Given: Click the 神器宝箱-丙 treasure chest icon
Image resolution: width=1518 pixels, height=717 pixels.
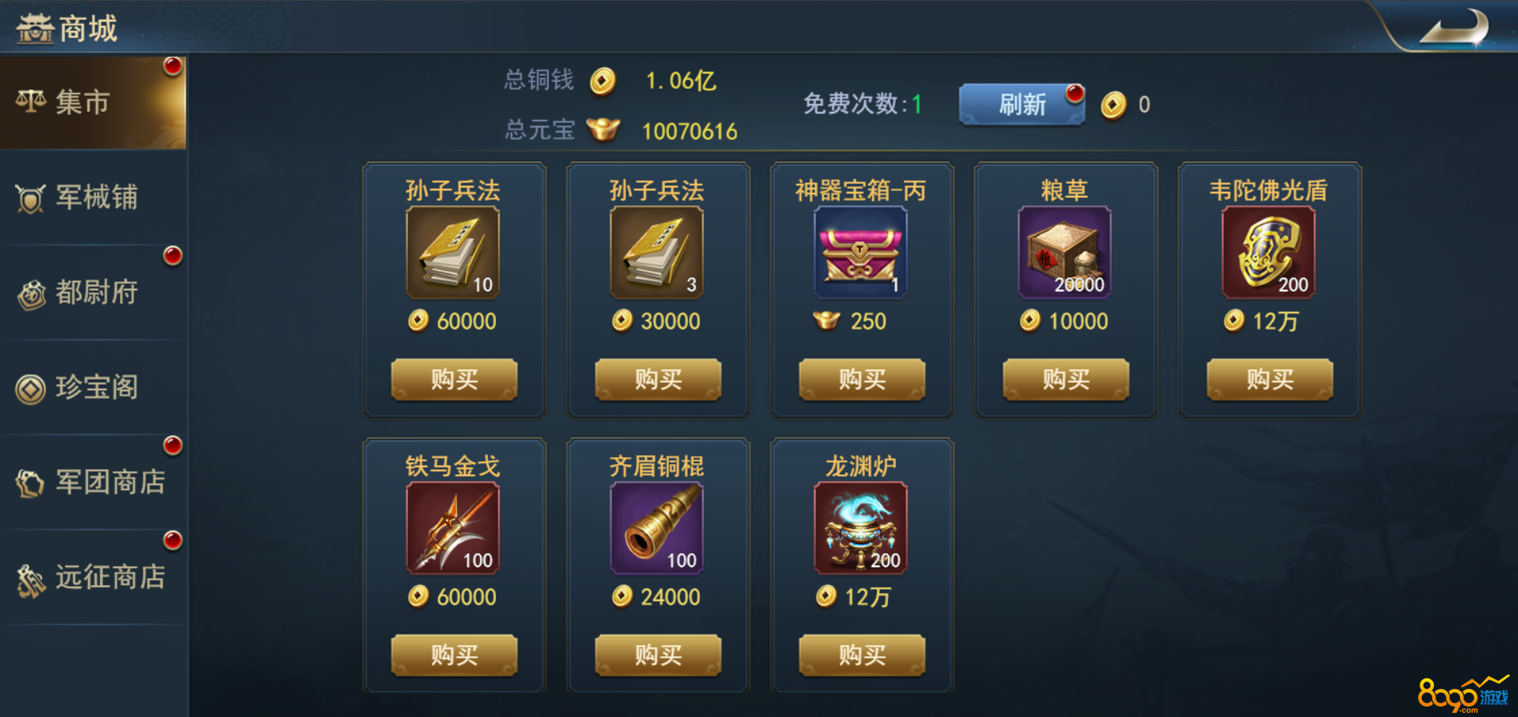Looking at the screenshot, I should pos(861,252).
